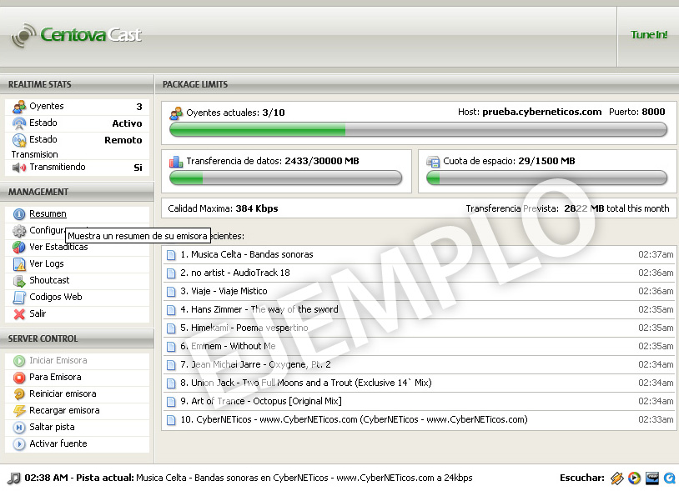Select track 3 Viaje - Viaje Mistico

tap(418, 291)
